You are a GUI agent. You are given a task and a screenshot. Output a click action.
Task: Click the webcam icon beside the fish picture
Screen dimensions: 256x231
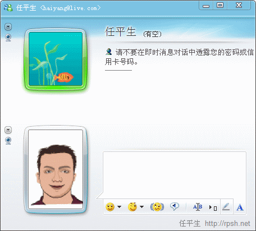point(8,38)
